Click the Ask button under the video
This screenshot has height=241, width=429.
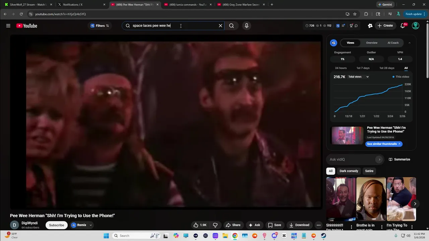point(254,225)
